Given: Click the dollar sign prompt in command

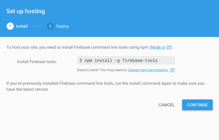Looking at the screenshot, I should point(81,60).
